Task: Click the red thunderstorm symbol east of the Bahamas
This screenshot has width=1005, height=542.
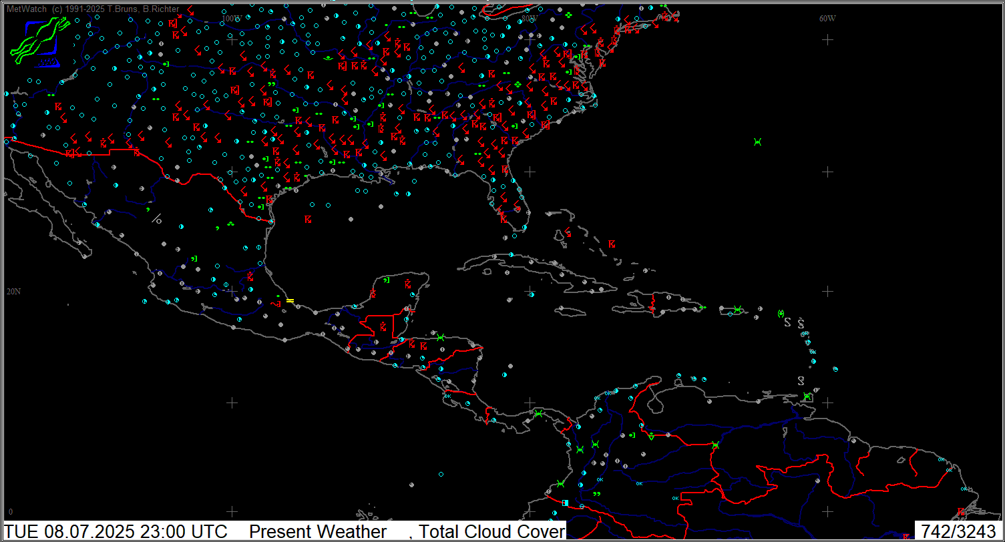Action: coord(612,244)
